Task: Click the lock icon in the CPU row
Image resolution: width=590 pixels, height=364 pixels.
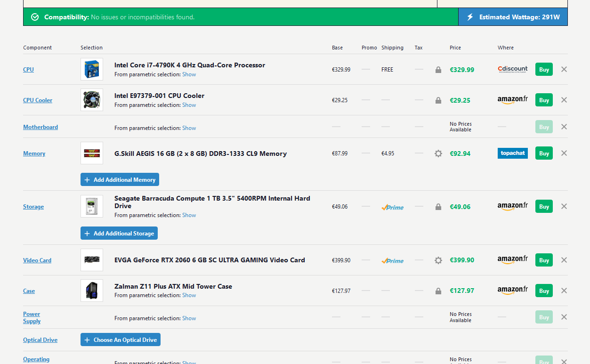Action: tap(438, 70)
